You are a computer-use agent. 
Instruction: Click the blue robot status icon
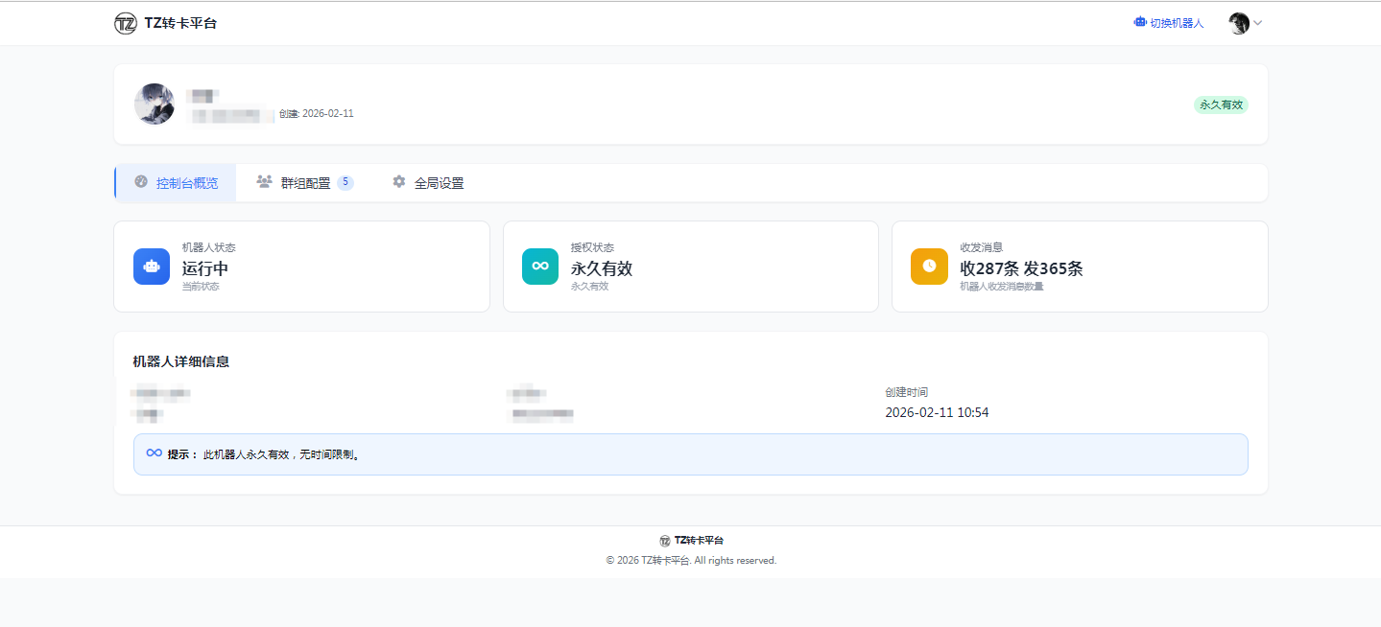tap(152, 267)
